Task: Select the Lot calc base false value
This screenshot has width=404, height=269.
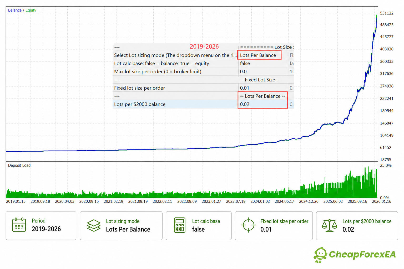Action: coord(263,63)
